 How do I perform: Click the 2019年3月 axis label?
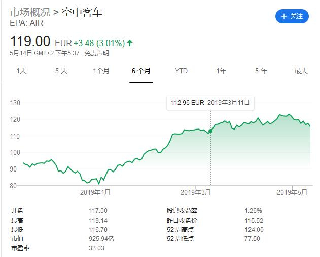(196, 192)
